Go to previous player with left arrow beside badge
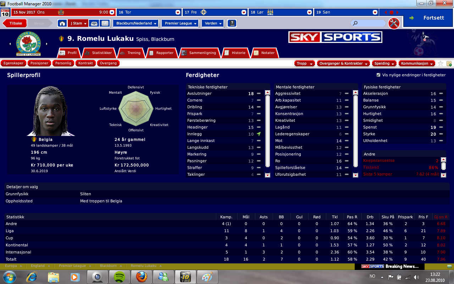The width and height of the screenshot is (454, 284). click(x=10, y=44)
